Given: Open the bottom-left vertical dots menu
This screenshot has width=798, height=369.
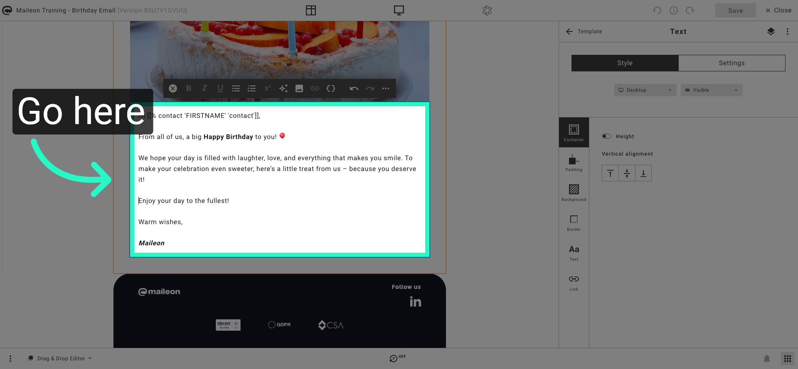Looking at the screenshot, I should point(10,359).
